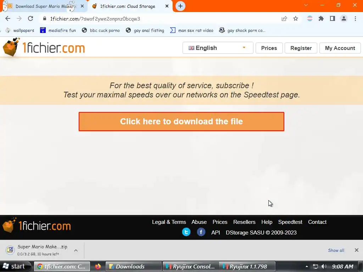
Task: Open the Chrome three-dot menu
Action: point(355,18)
